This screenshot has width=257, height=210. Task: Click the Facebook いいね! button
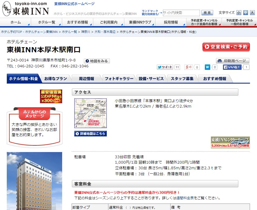point(232,67)
